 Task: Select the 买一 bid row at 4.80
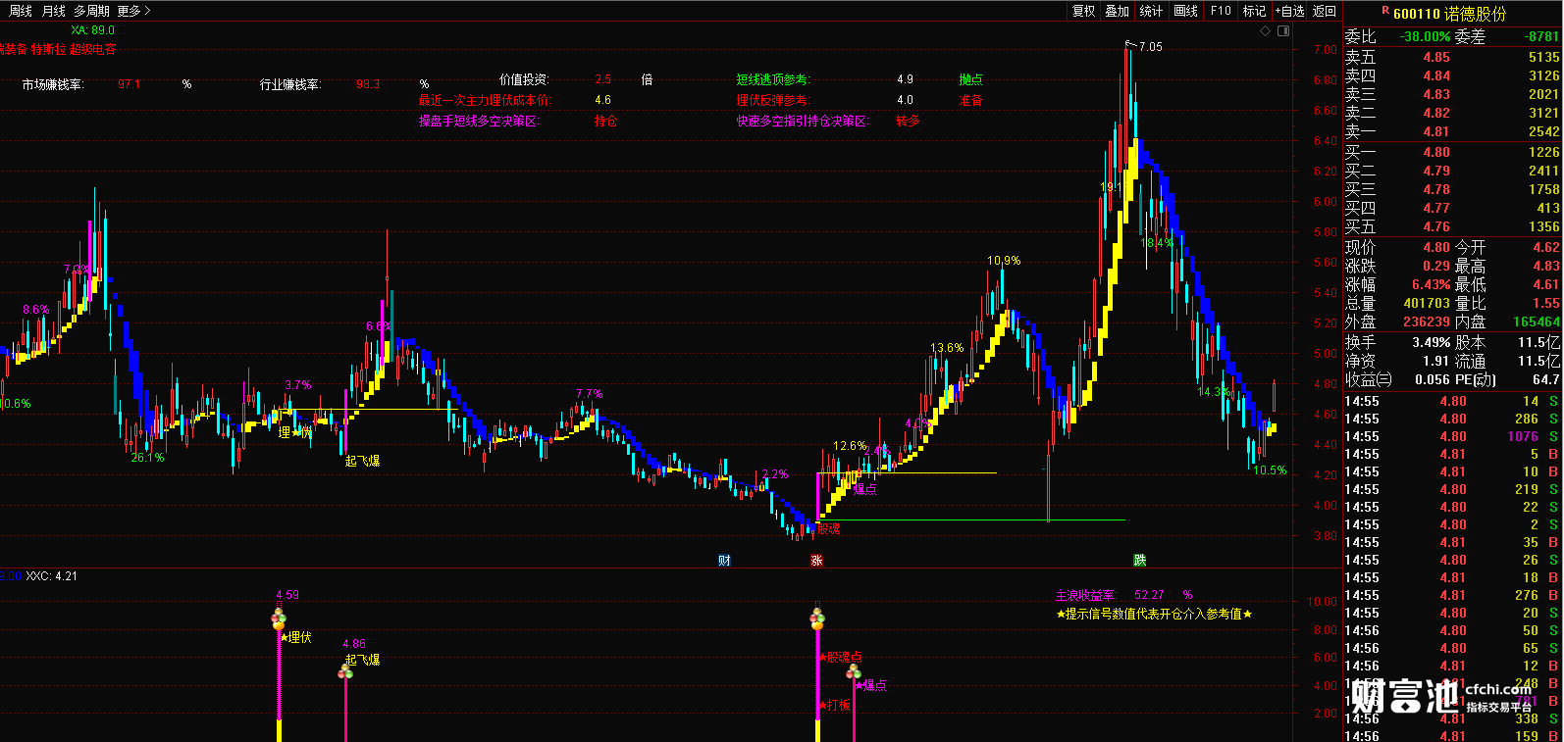coord(1452,152)
